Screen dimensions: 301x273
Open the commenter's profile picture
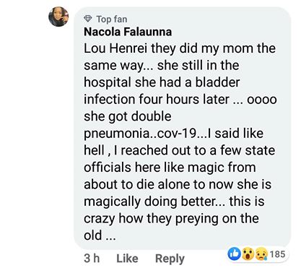pos(58,17)
